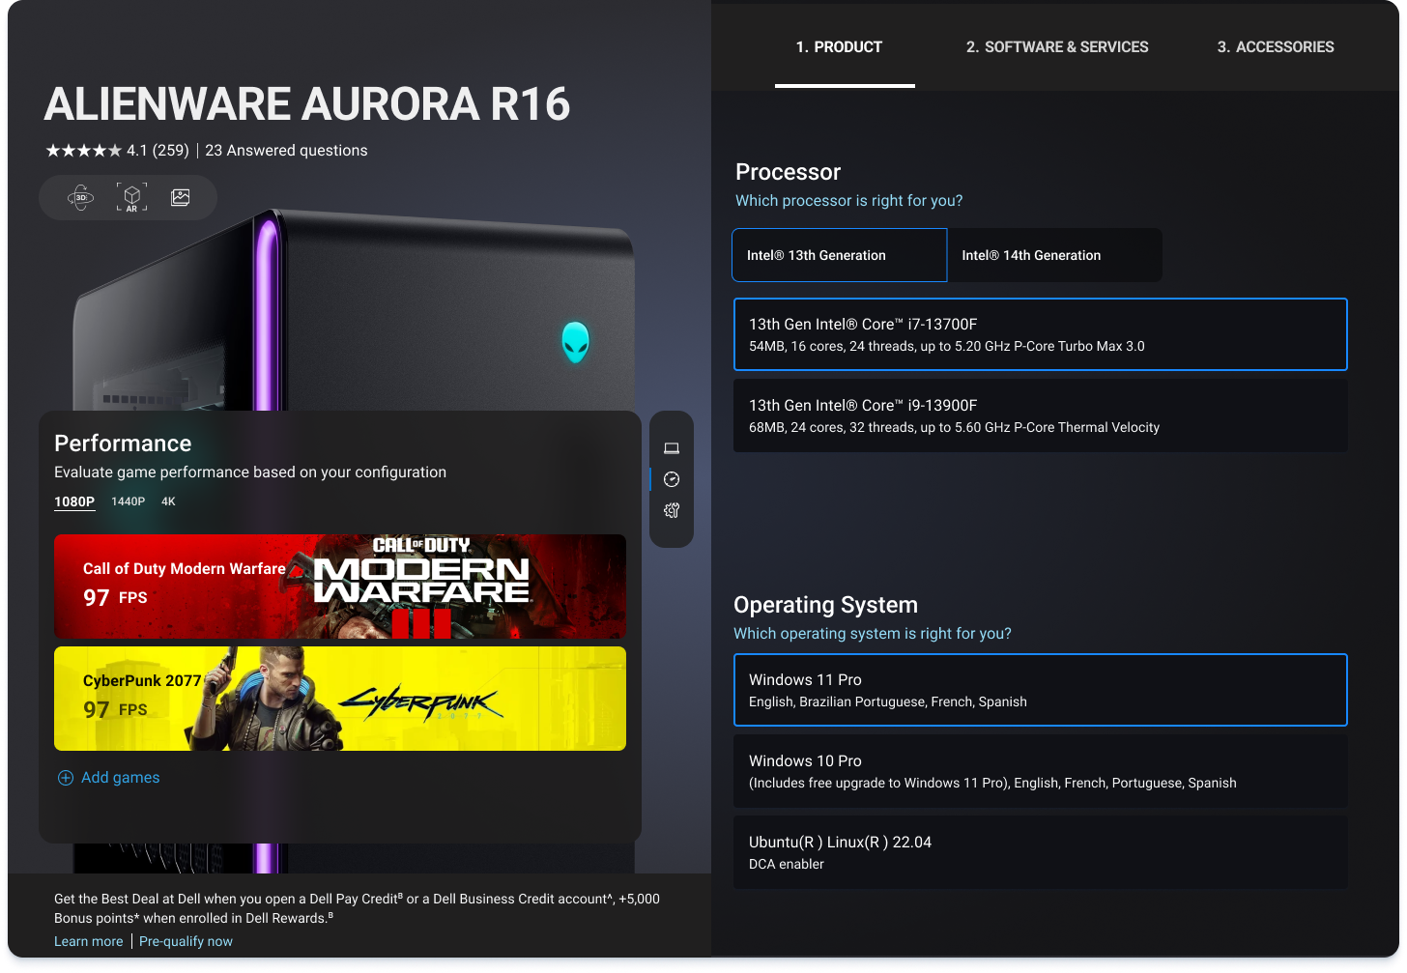Image resolution: width=1407 pixels, height=973 pixels.
Task: Launch the AR view icon
Action: tap(131, 197)
